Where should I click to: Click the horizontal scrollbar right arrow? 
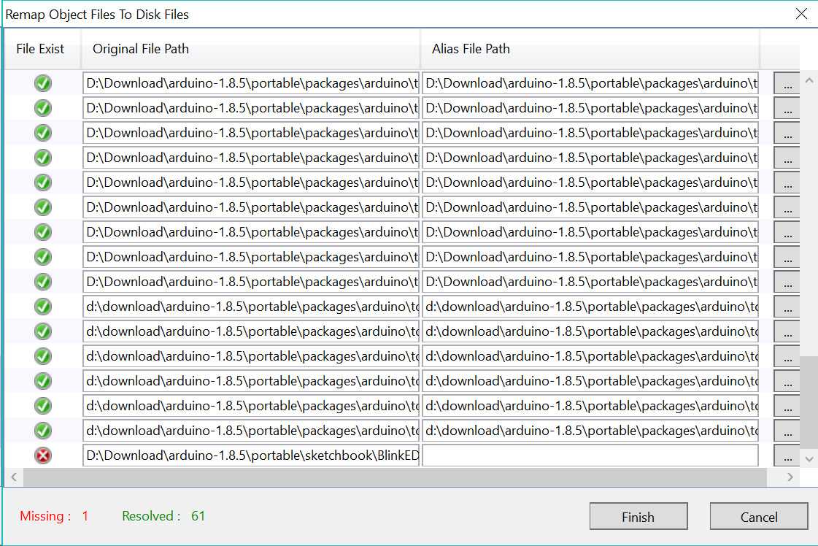click(x=791, y=477)
